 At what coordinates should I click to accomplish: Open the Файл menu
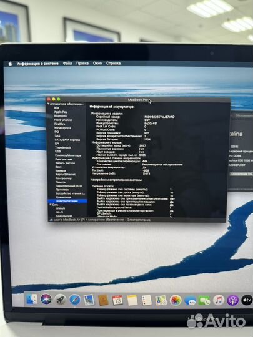click(x=67, y=64)
